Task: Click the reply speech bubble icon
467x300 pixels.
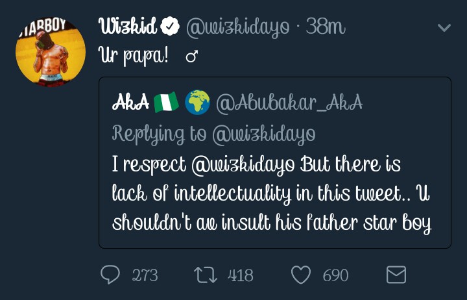Action: pyautogui.click(x=110, y=275)
